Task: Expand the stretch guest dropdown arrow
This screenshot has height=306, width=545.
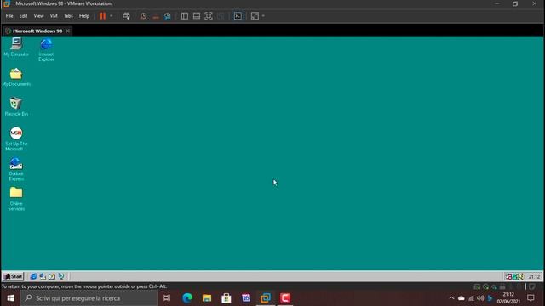Action: [263, 16]
